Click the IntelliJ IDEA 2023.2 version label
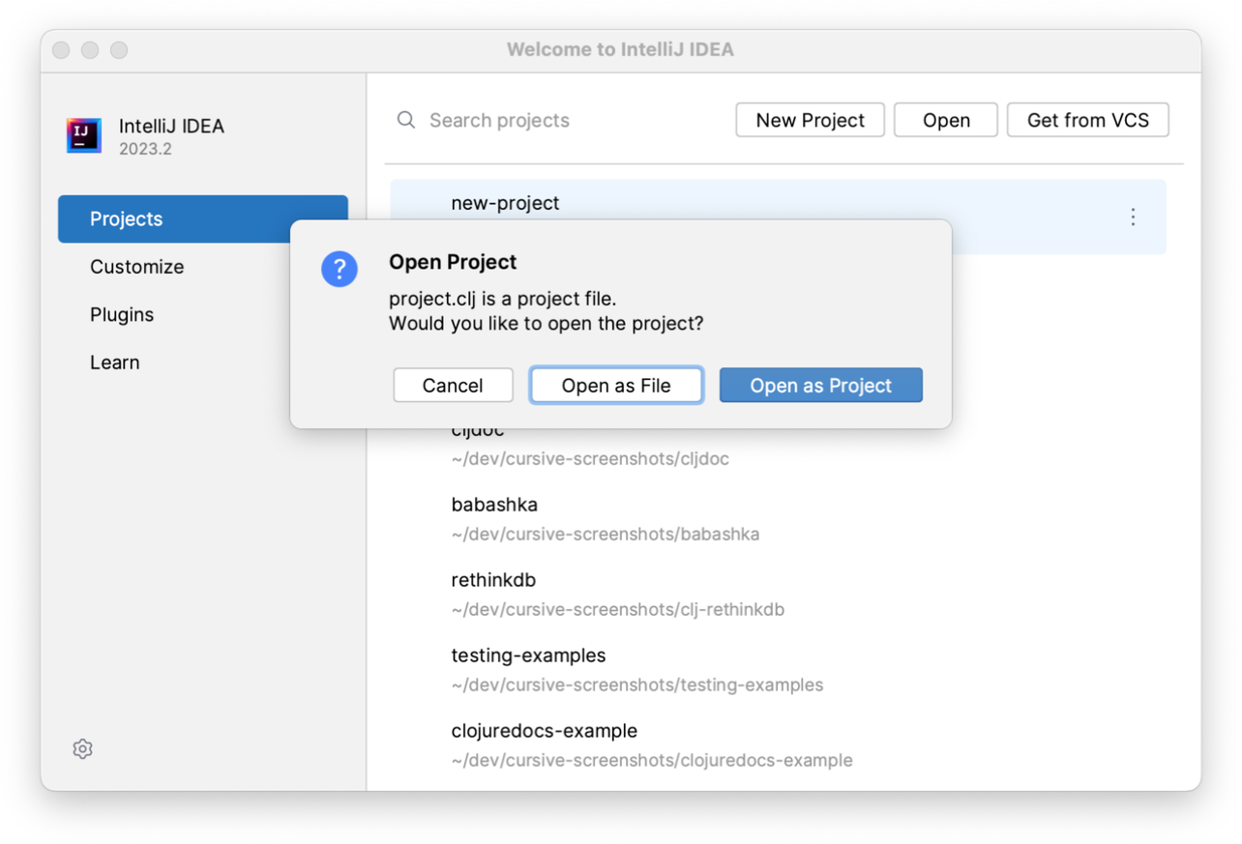 [145, 149]
